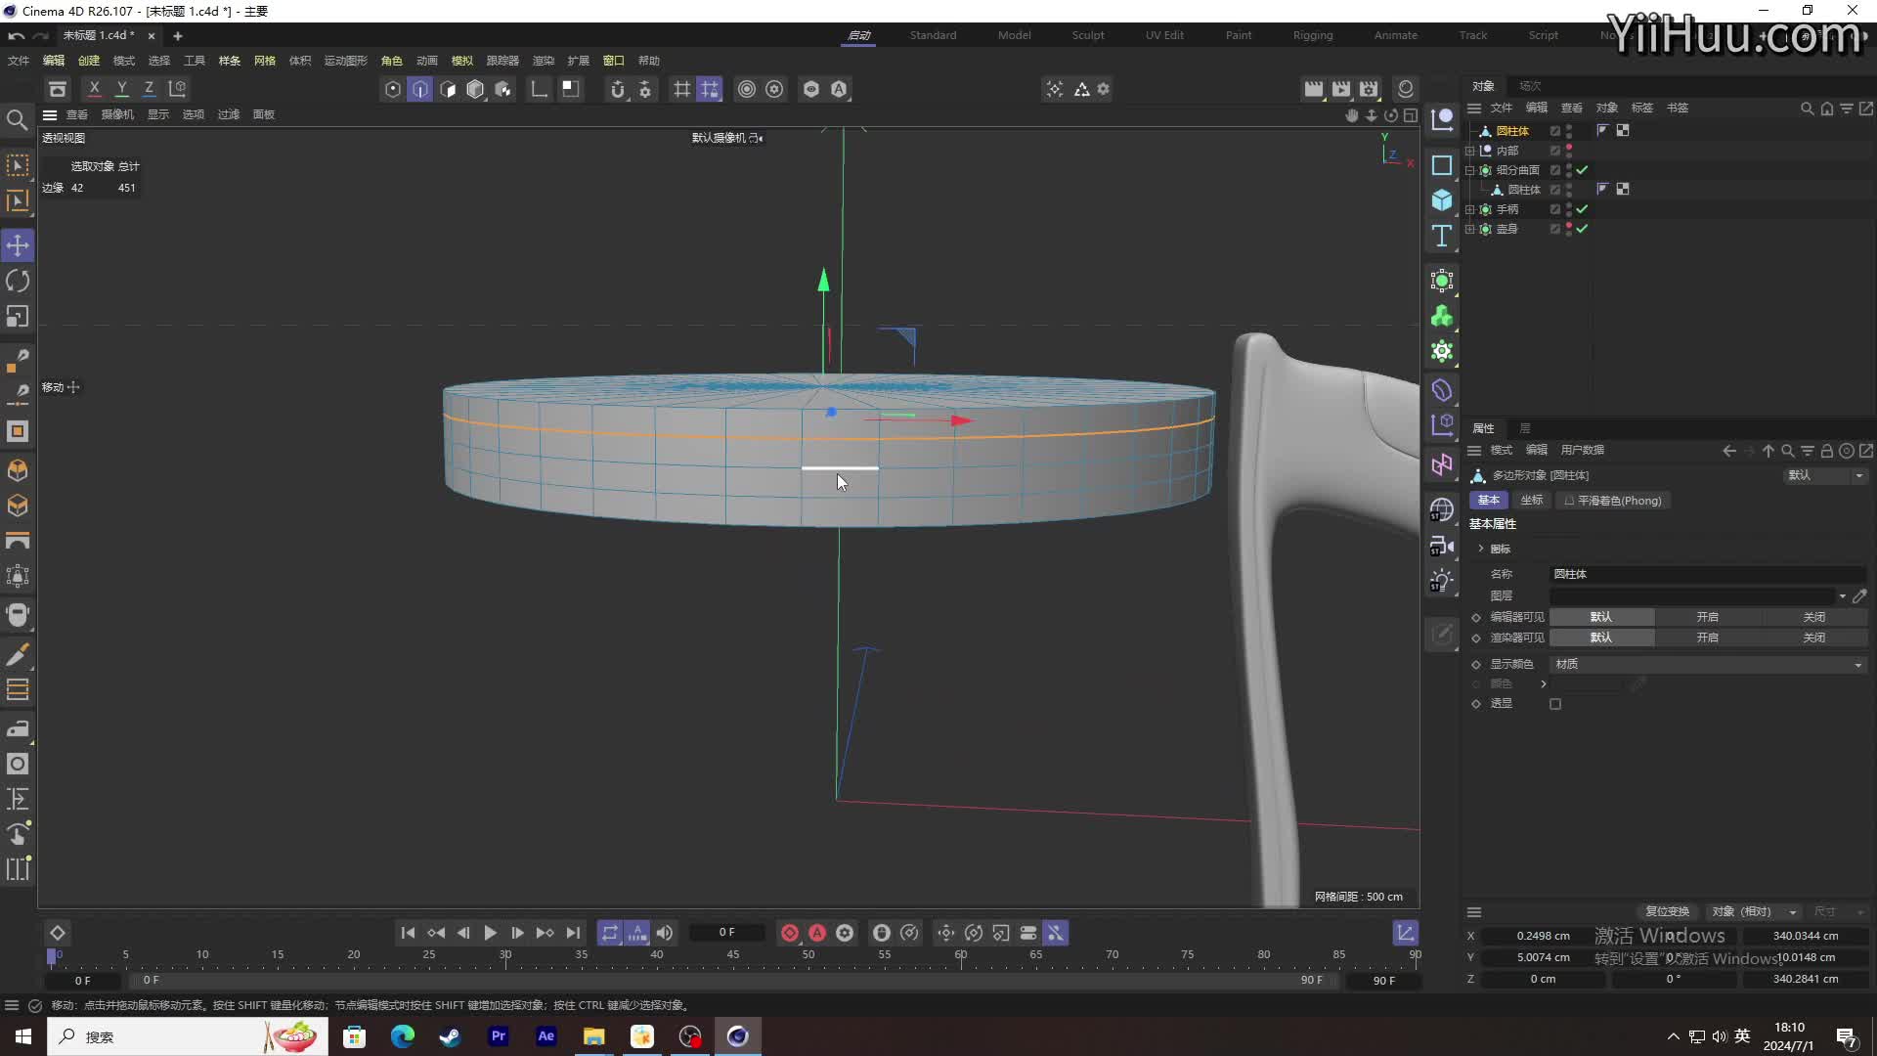Click the Render View clapperboard icon

point(1314,89)
